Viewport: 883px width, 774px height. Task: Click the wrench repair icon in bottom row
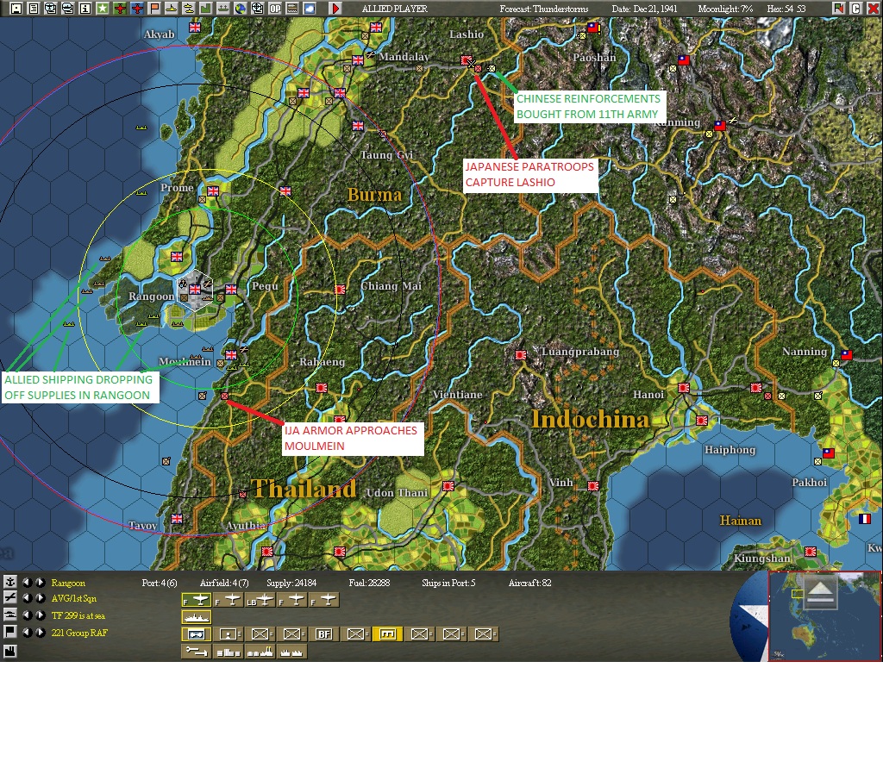pyautogui.click(x=197, y=652)
